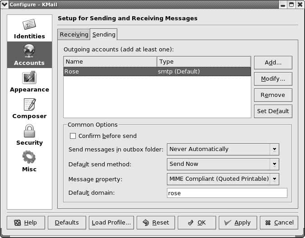Confirm settings with OK button

point(197,223)
